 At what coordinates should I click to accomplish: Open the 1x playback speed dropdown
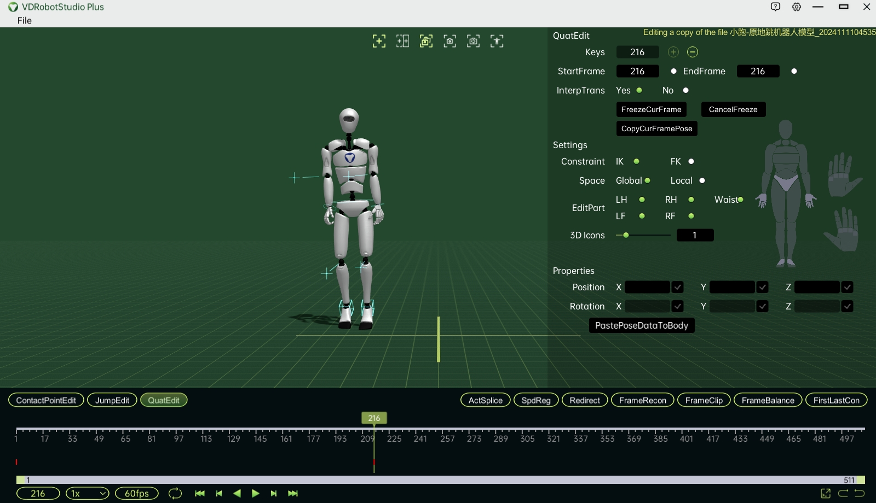(88, 494)
